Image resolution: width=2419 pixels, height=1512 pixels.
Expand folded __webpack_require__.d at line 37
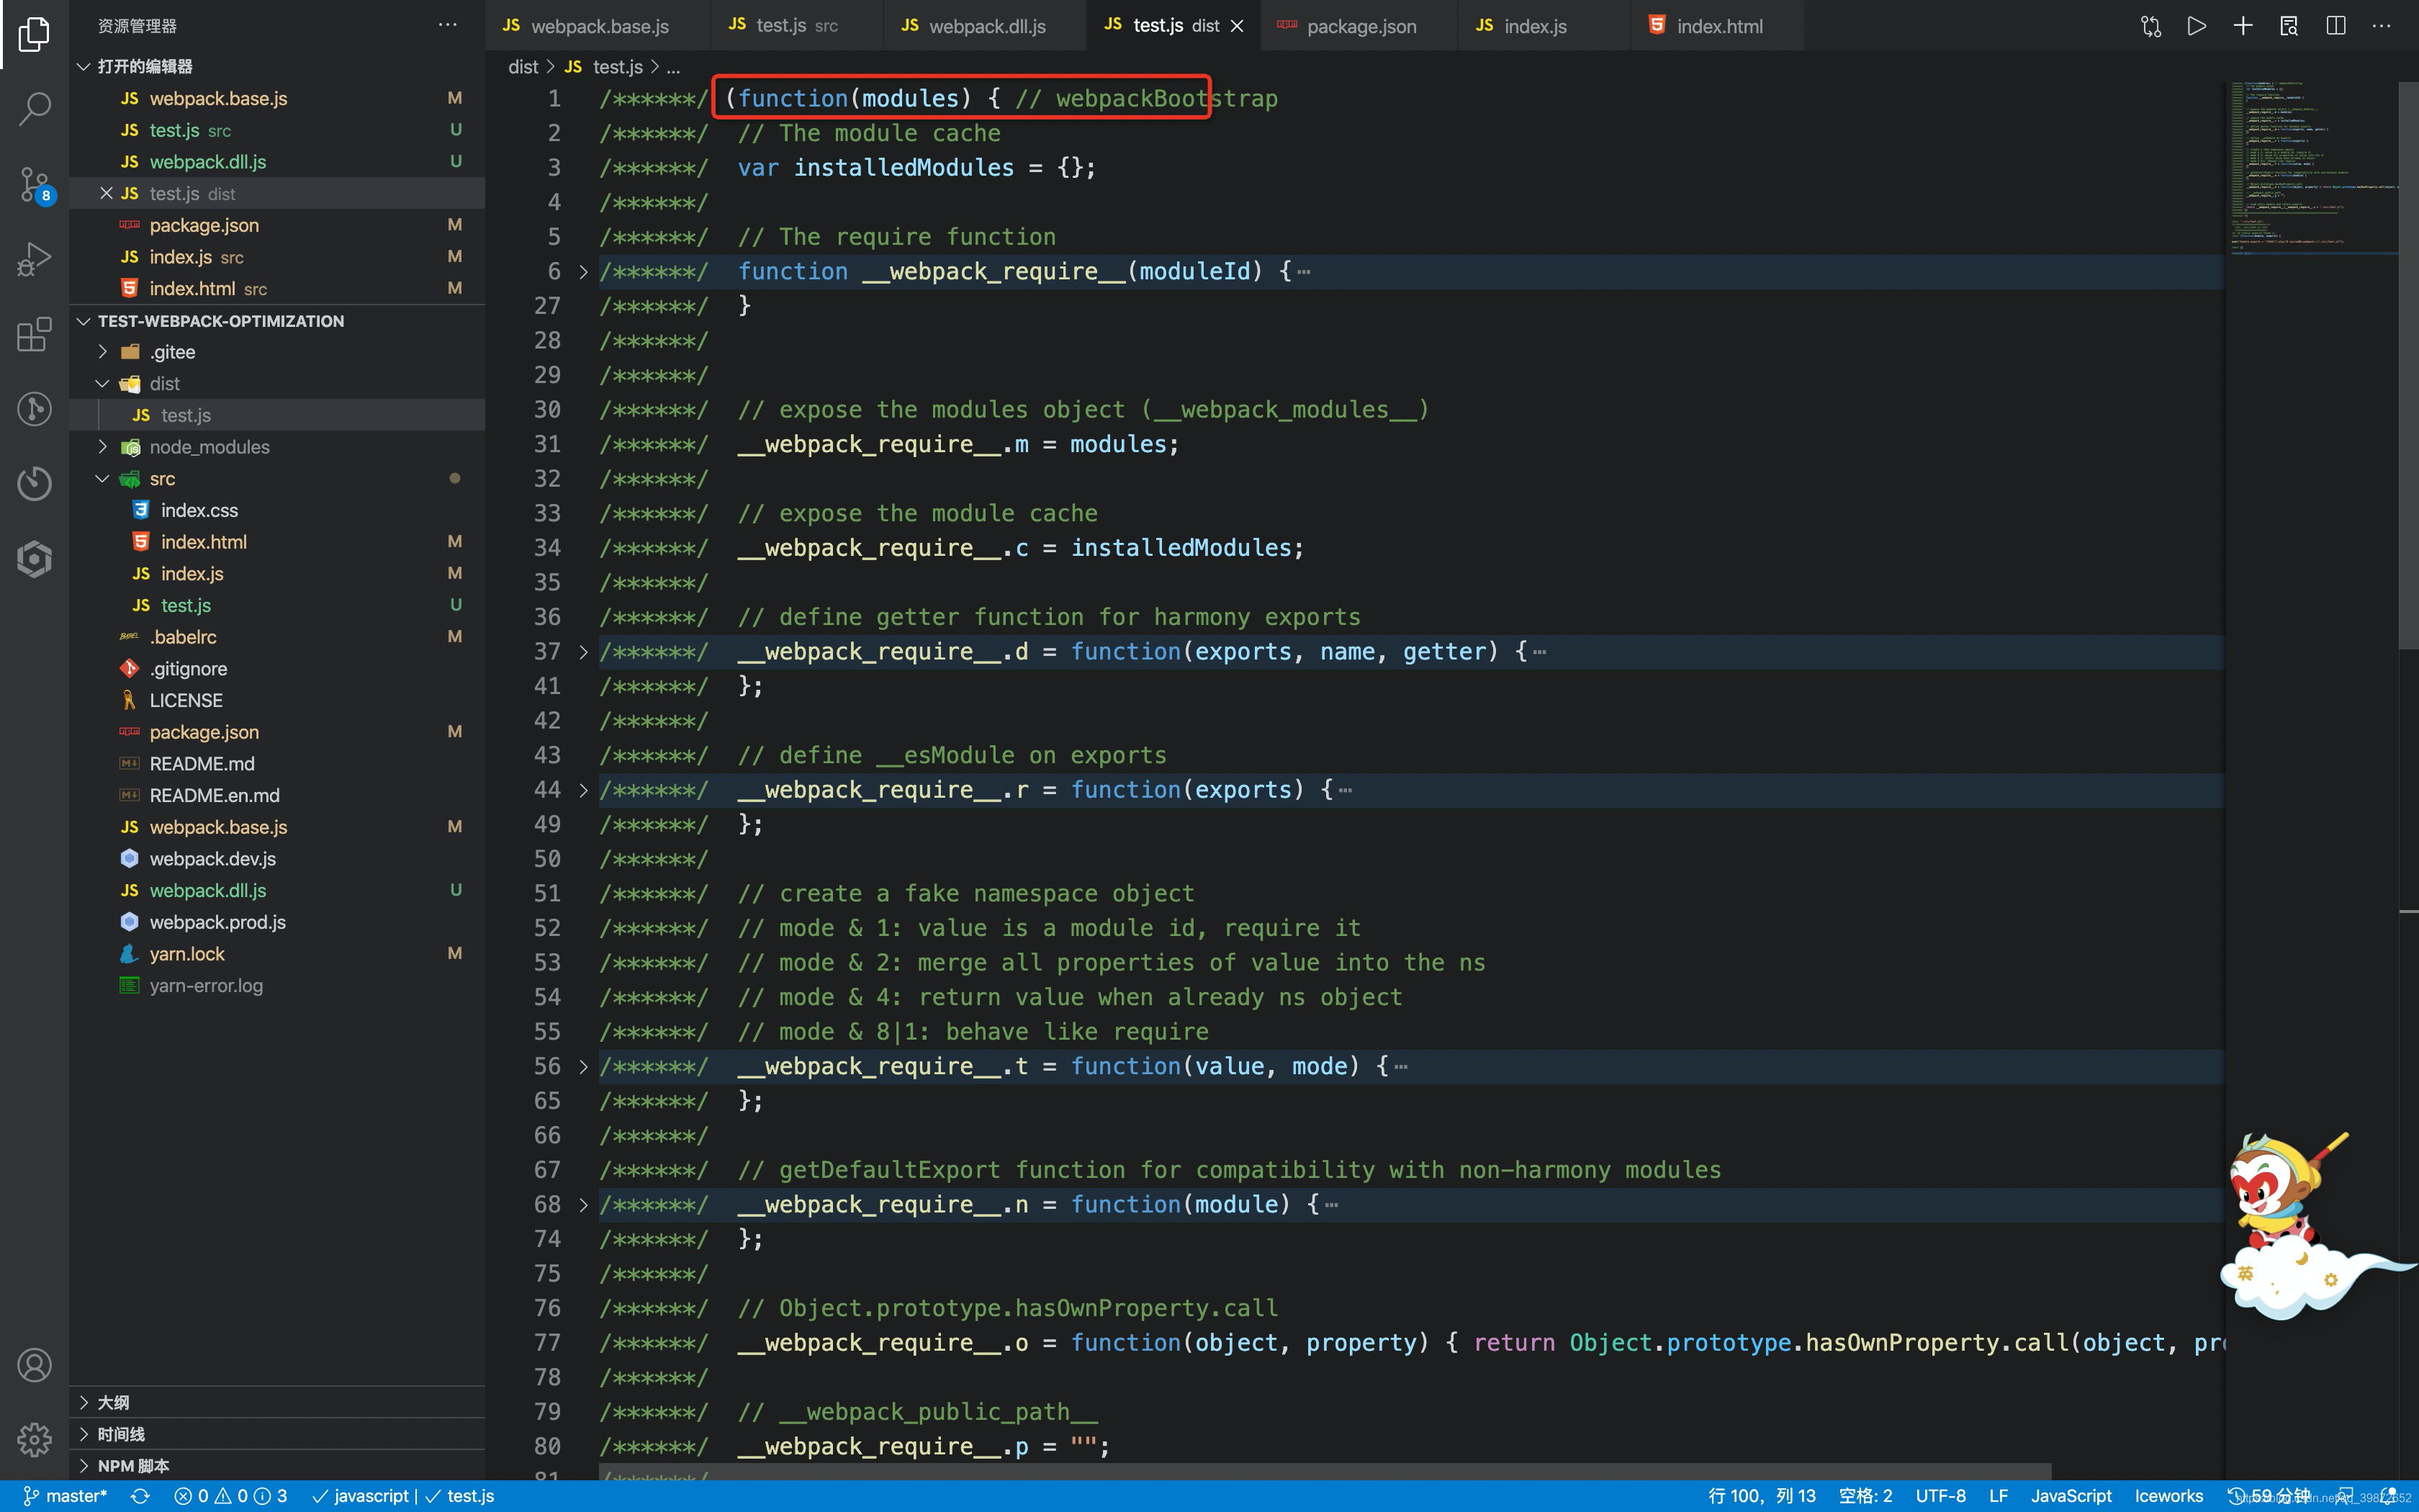pos(584,652)
